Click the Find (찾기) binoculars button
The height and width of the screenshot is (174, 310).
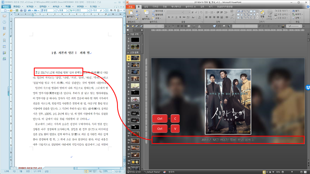[296, 11]
